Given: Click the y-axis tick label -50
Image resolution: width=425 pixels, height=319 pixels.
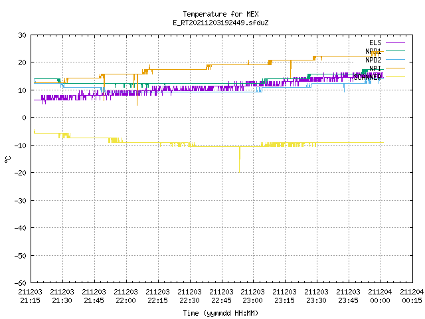Looking at the screenshot, I should tap(21, 256).
